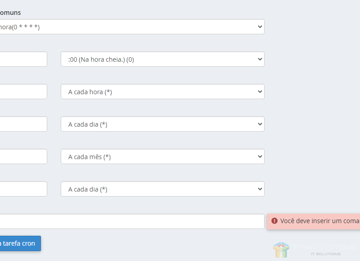
Task: Click the text field beside bottom 'A cada dia'
Action: (x=22, y=189)
